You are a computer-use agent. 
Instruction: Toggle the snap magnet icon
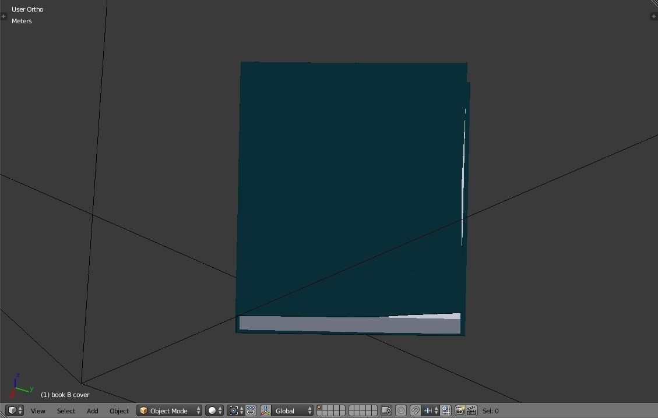415,410
